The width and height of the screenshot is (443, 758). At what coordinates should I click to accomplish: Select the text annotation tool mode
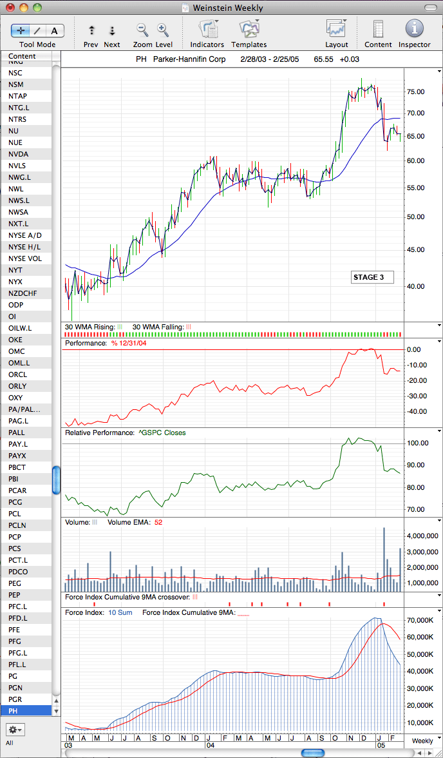click(x=55, y=30)
